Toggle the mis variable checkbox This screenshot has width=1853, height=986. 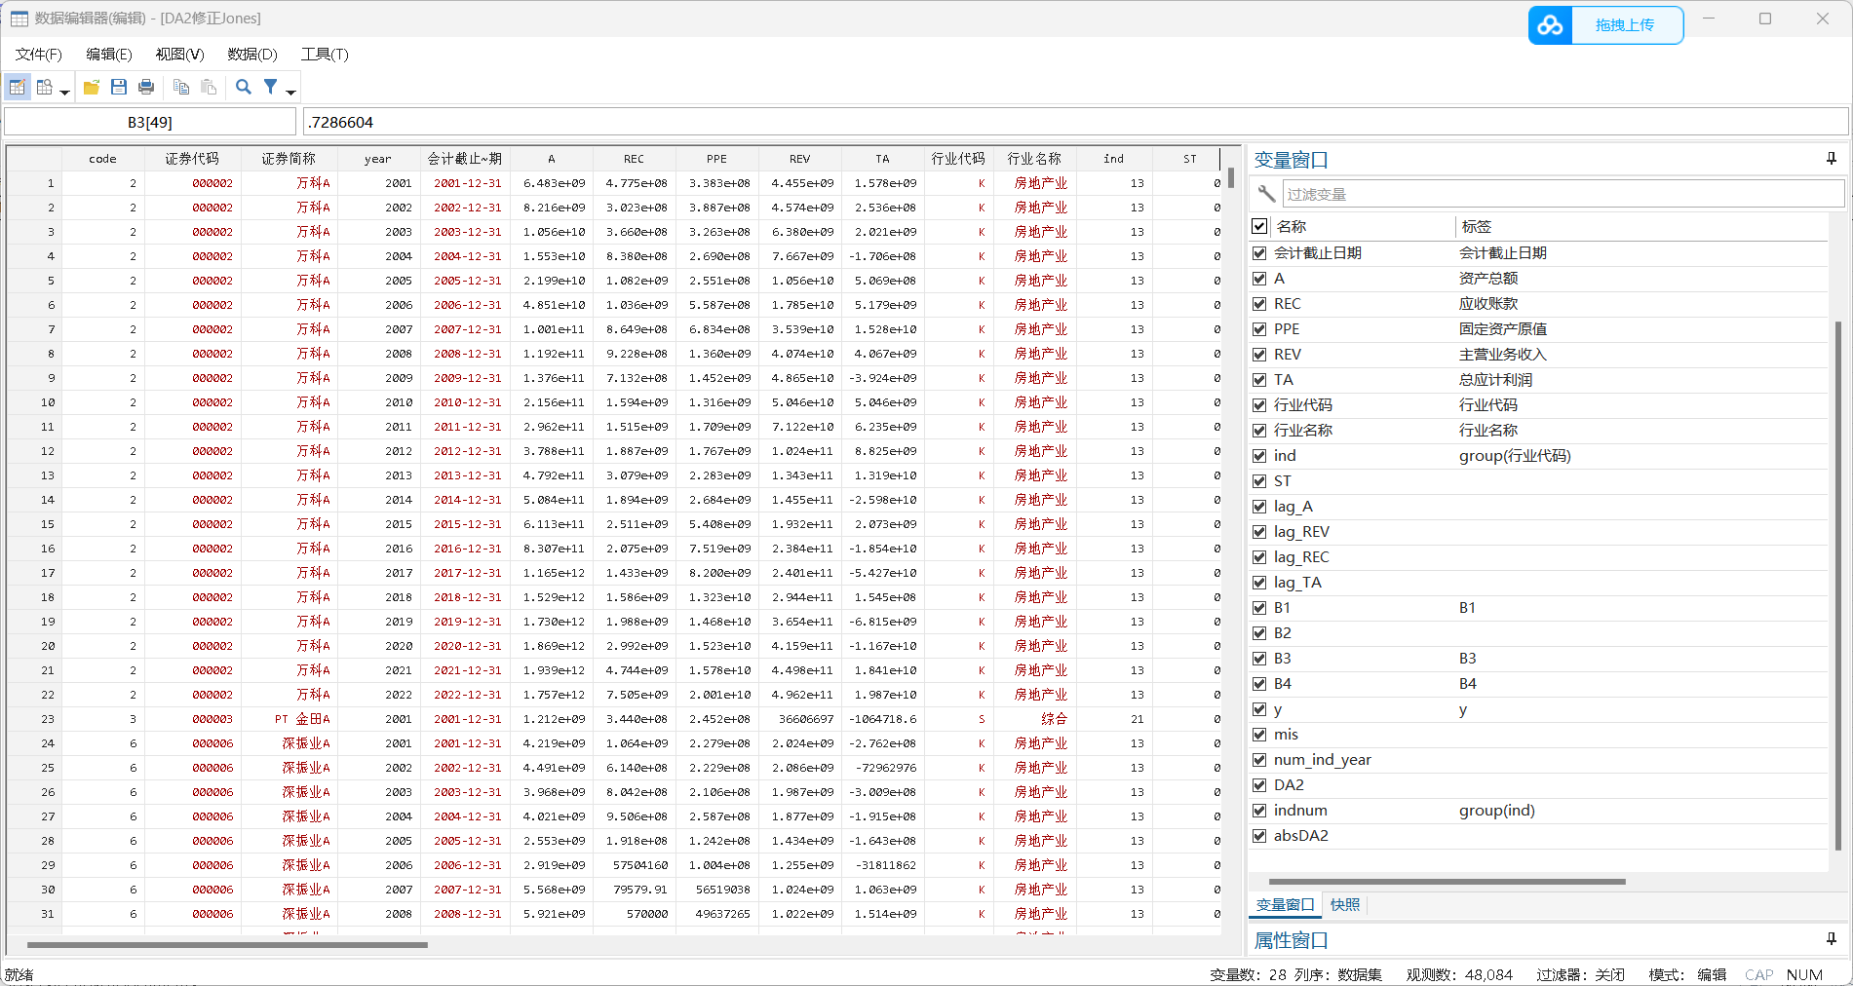(1259, 735)
